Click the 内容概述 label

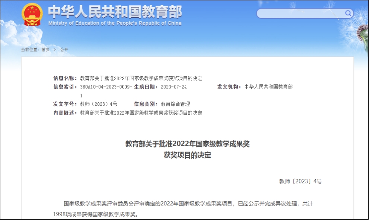(x=65, y=113)
